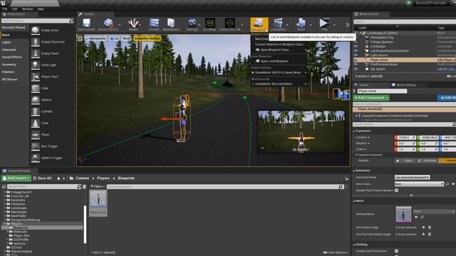The image size is (456, 256).
Task: Choose Open Level Blueprint from menu
Action: tap(279, 61)
